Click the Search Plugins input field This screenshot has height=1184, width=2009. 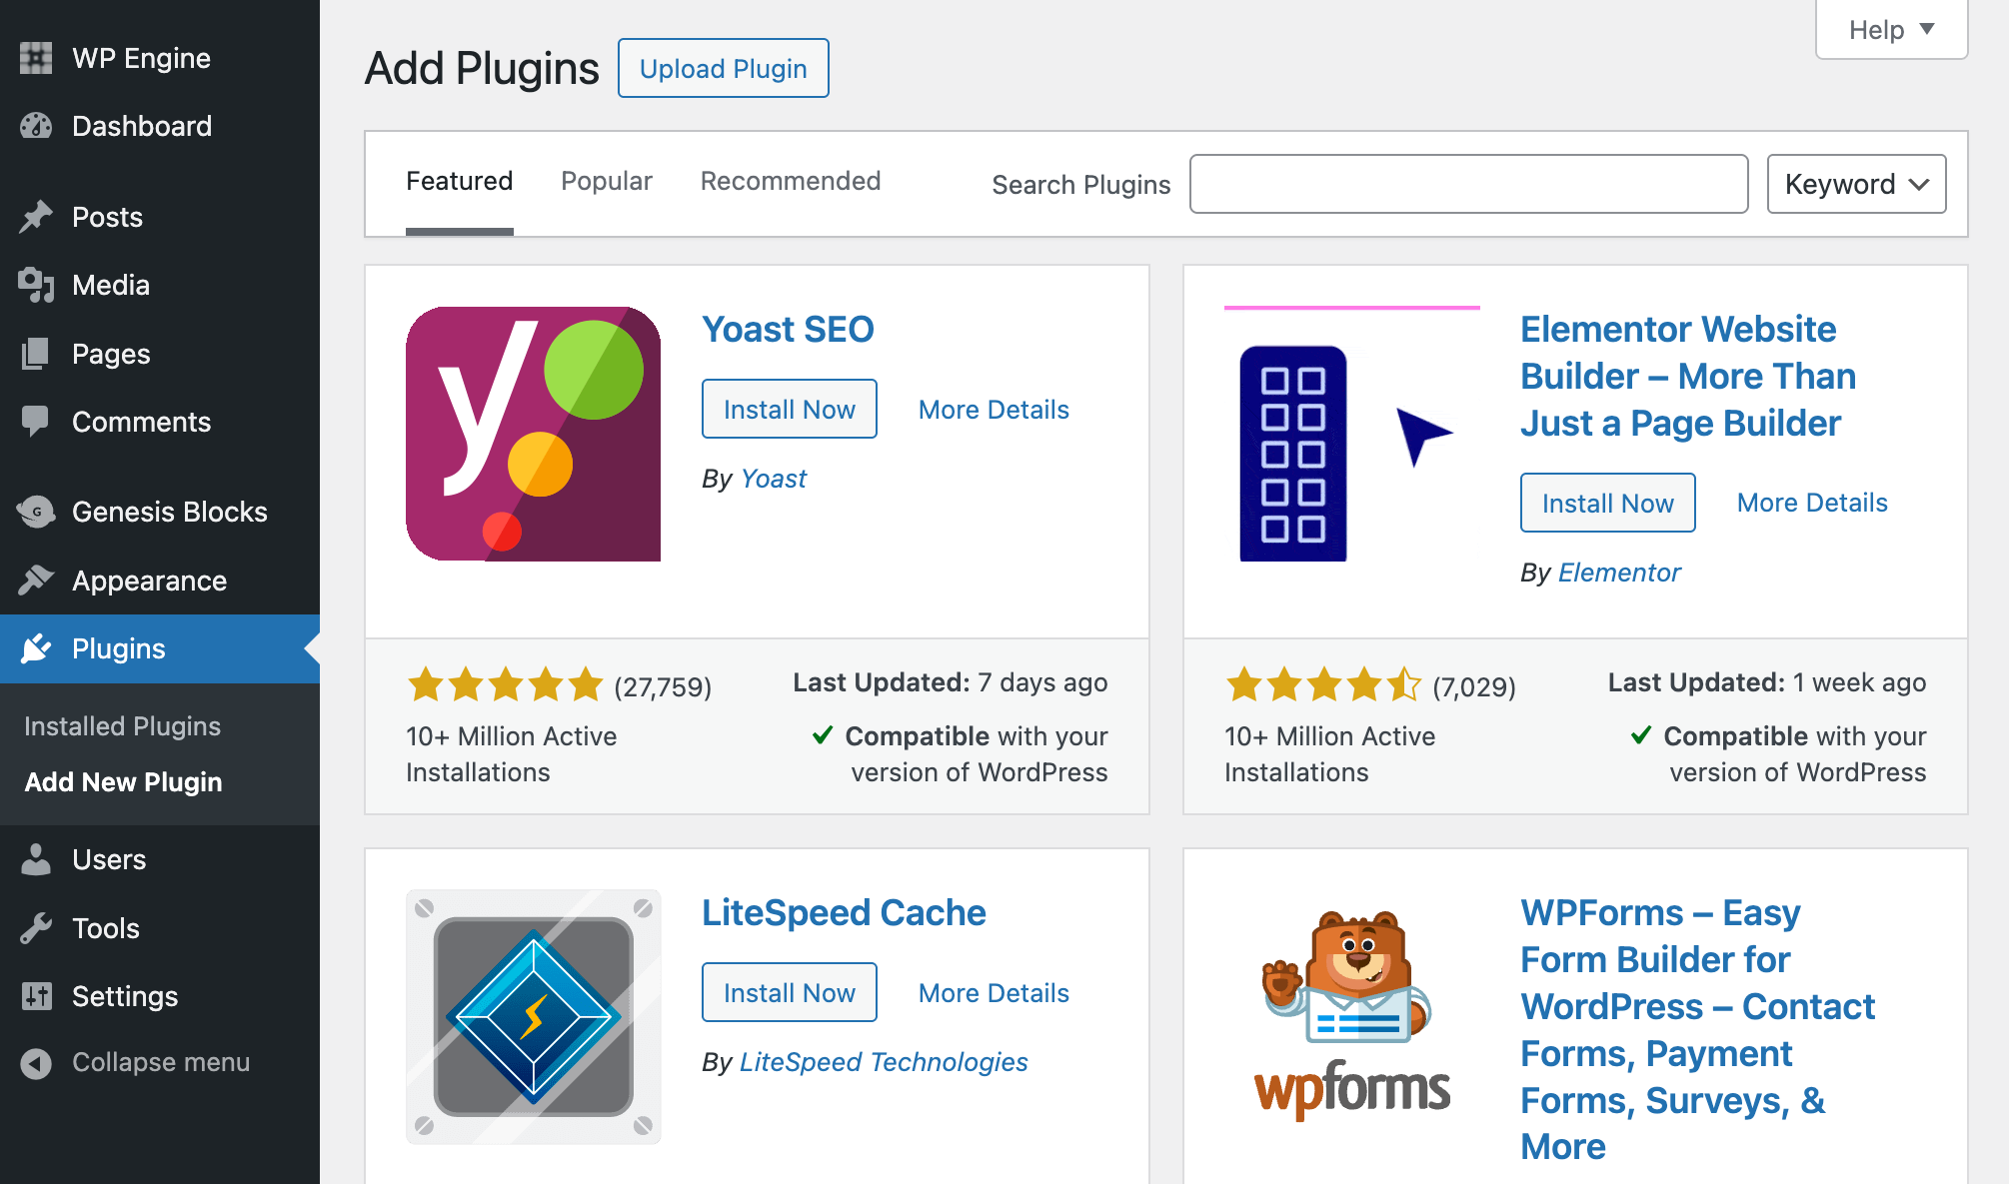point(1467,184)
